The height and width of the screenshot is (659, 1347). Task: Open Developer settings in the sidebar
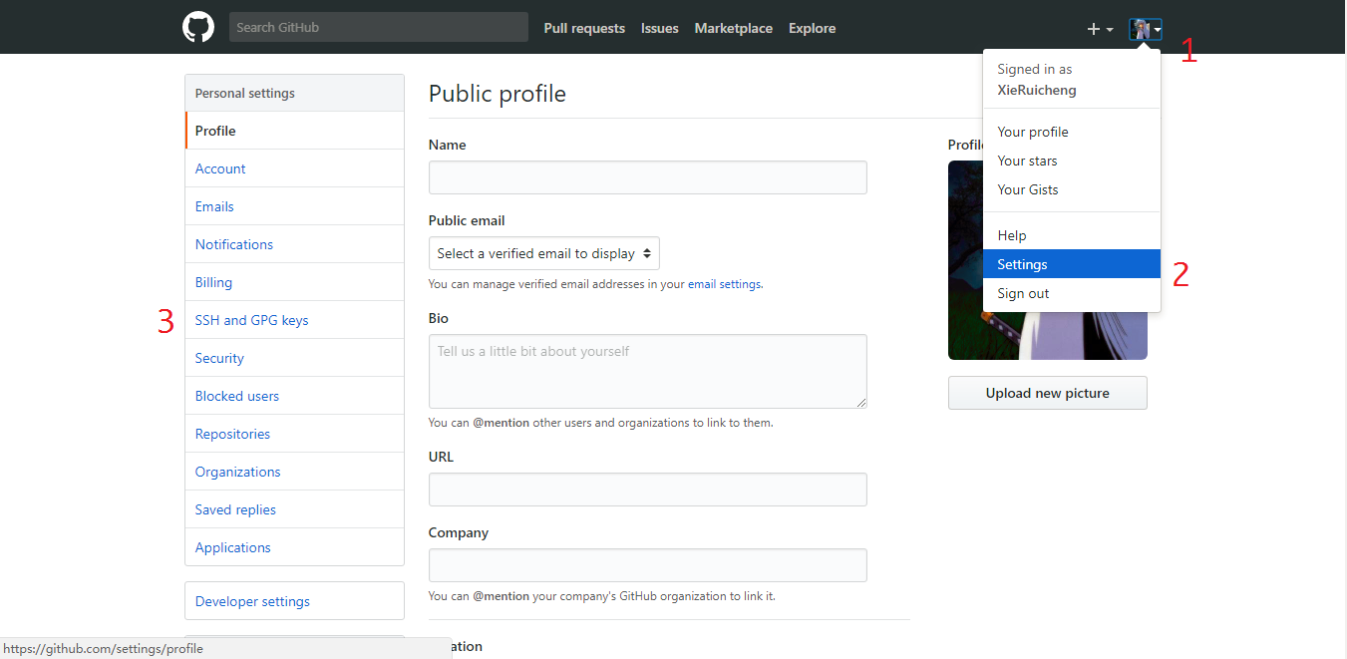point(252,601)
